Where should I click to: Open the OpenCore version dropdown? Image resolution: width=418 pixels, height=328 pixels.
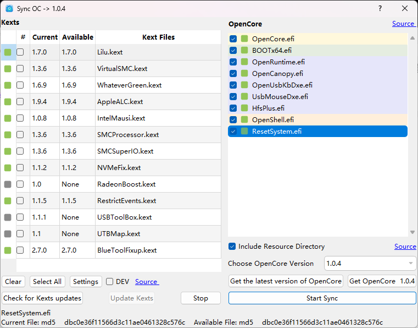click(370, 264)
